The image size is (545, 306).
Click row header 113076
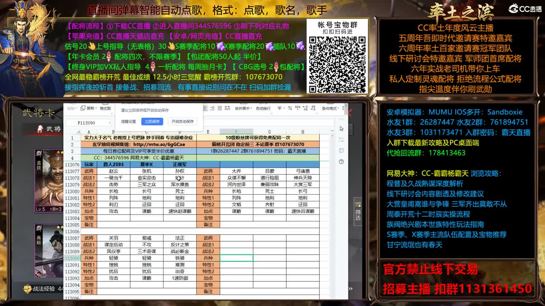pyautogui.click(x=72, y=164)
